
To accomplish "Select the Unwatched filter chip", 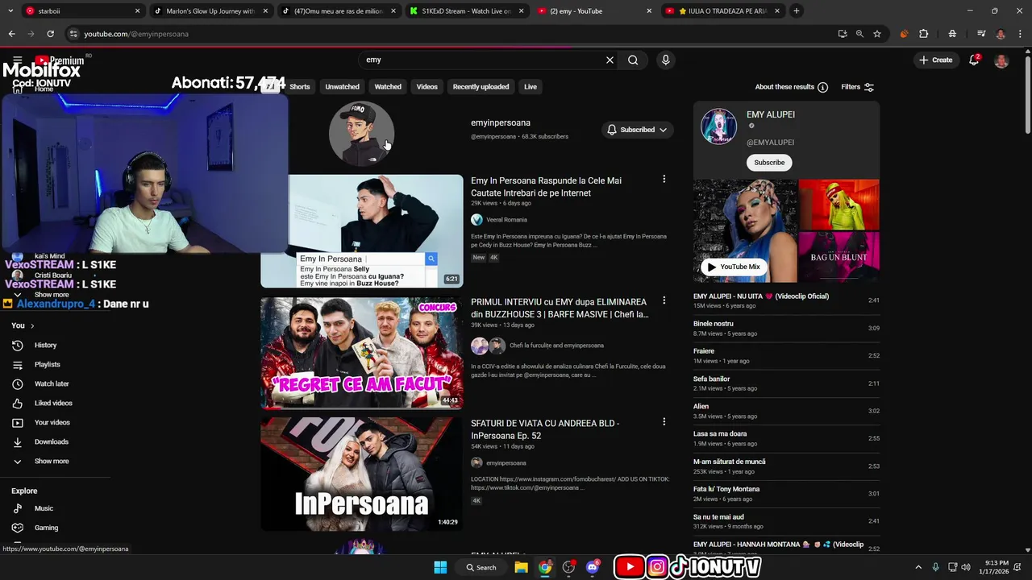I will point(342,87).
